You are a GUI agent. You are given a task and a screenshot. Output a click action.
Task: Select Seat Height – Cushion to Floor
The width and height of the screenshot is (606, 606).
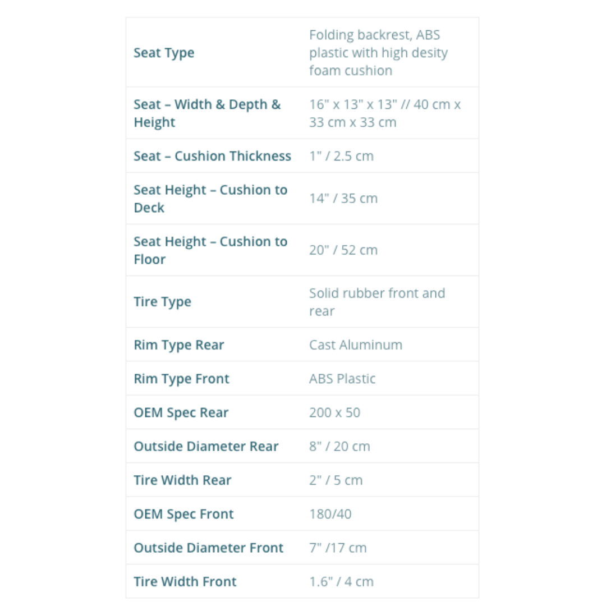pos(210,250)
